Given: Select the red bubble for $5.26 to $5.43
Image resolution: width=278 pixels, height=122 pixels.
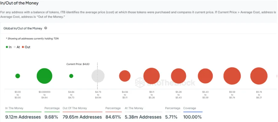Looking at the screenshot, I should [x=179, y=76].
